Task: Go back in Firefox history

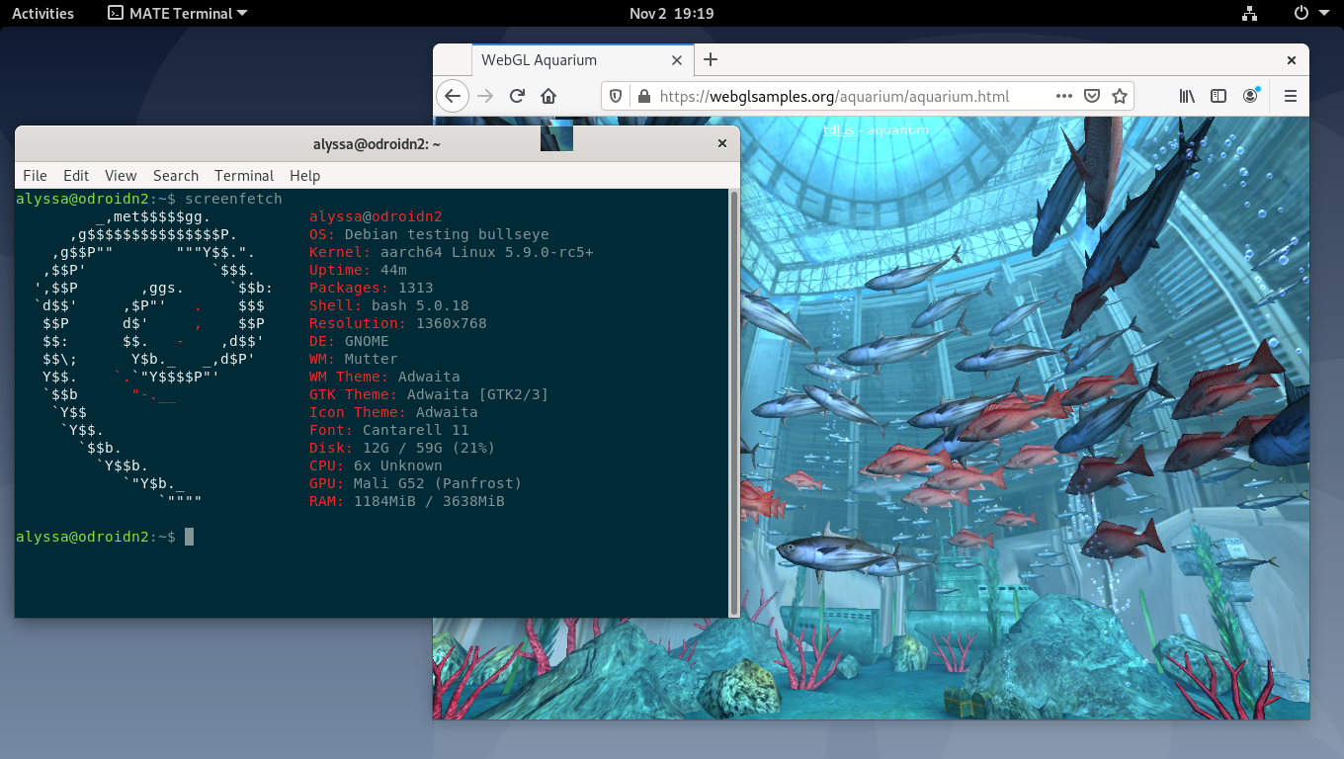Action: (x=452, y=96)
